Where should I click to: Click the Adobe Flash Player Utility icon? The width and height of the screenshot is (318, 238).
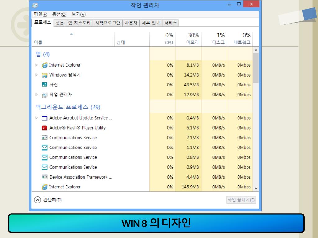(44, 128)
